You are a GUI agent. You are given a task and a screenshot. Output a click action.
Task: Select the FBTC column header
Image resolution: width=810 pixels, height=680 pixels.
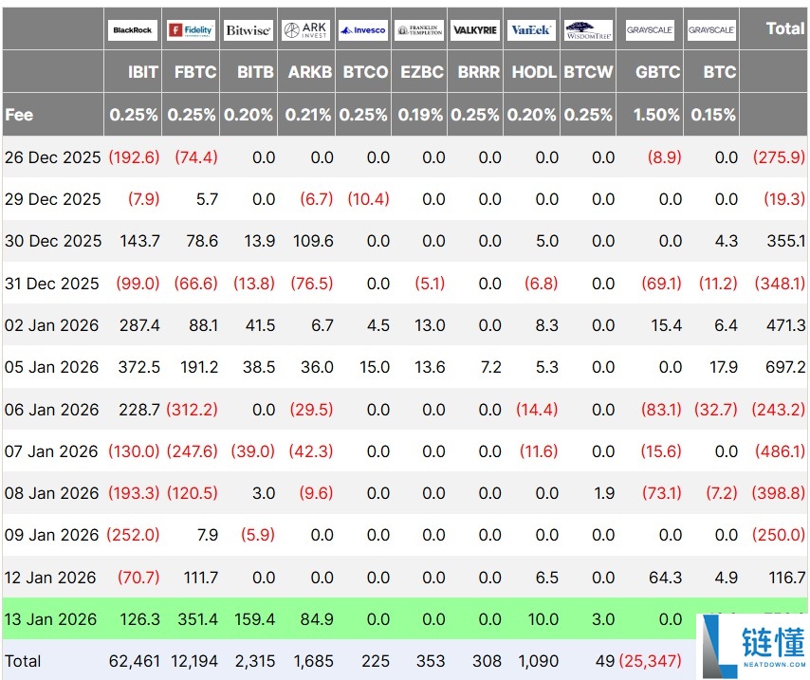click(195, 72)
